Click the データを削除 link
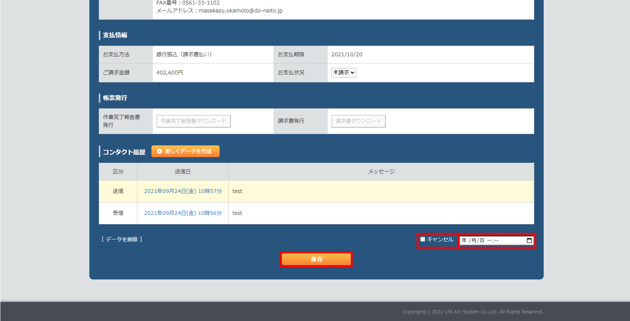 pyautogui.click(x=122, y=239)
